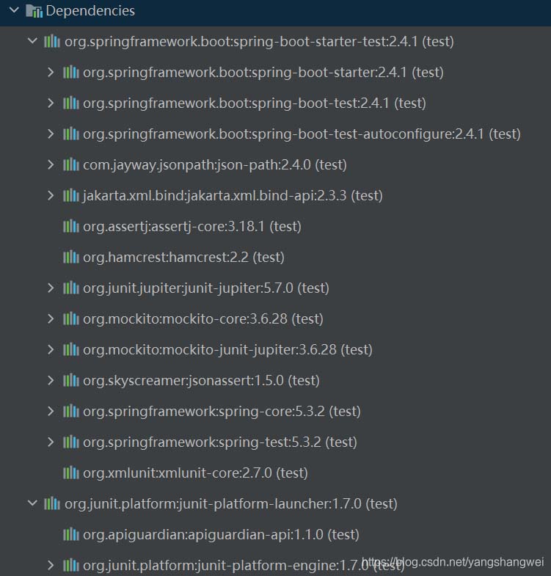The height and width of the screenshot is (576, 551).
Task: Collapse the Dependencies root node
Action: pyautogui.click(x=14, y=10)
